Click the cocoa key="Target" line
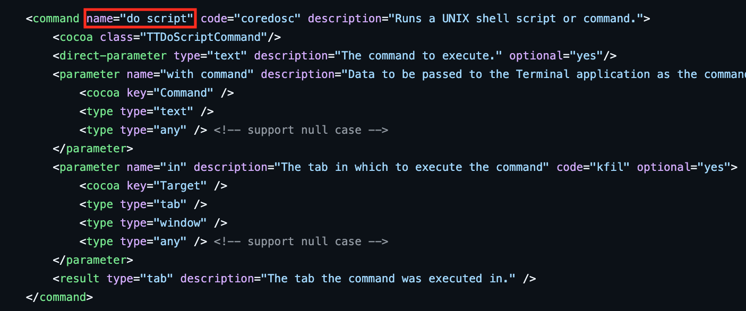 pos(153,186)
